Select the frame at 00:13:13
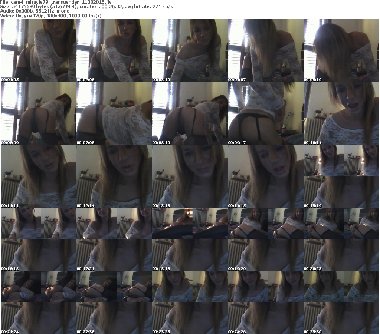This screenshot has width=380, height=334. pyautogui.click(x=190, y=176)
